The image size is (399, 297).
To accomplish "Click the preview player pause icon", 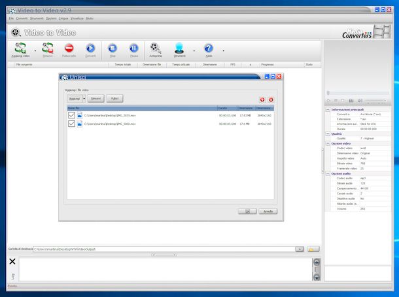I will 336,101.
